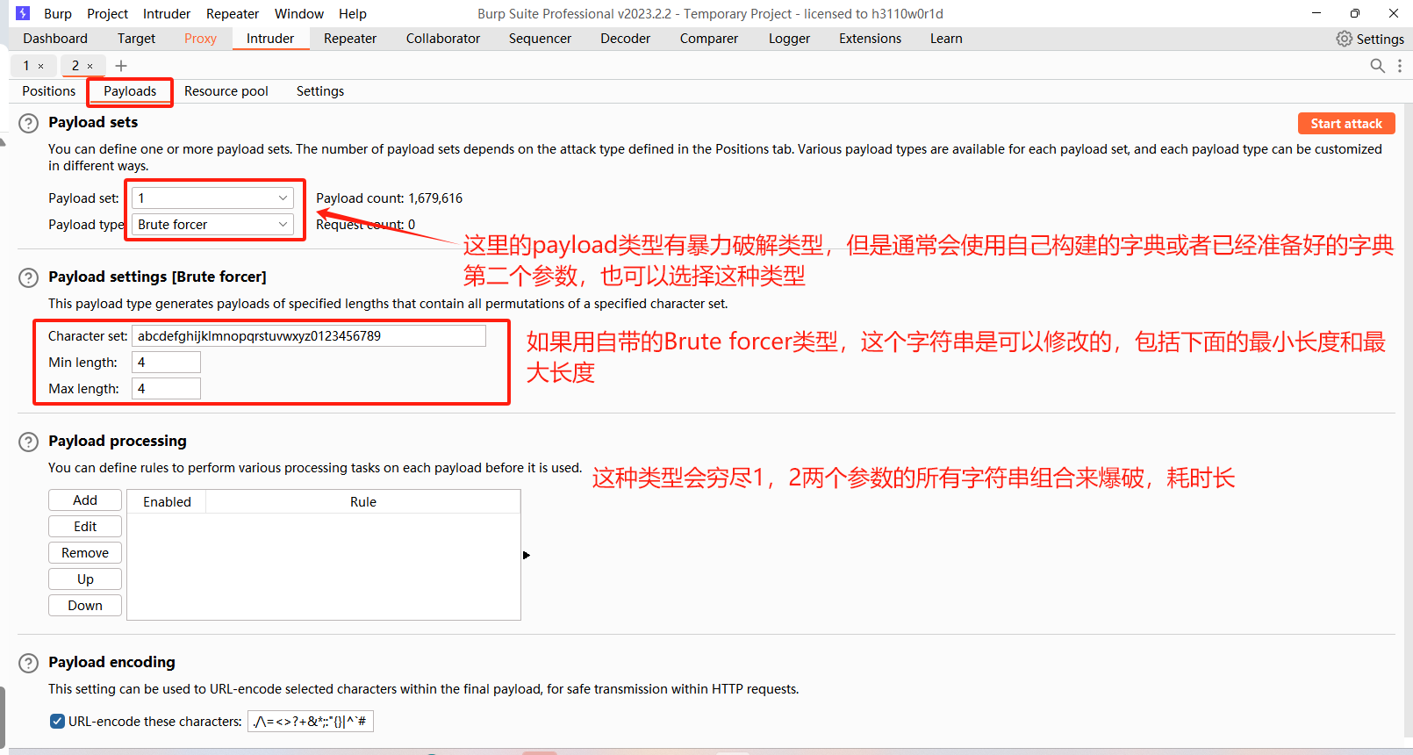Click the Start attack button
This screenshot has width=1413, height=755.
pyautogui.click(x=1346, y=124)
